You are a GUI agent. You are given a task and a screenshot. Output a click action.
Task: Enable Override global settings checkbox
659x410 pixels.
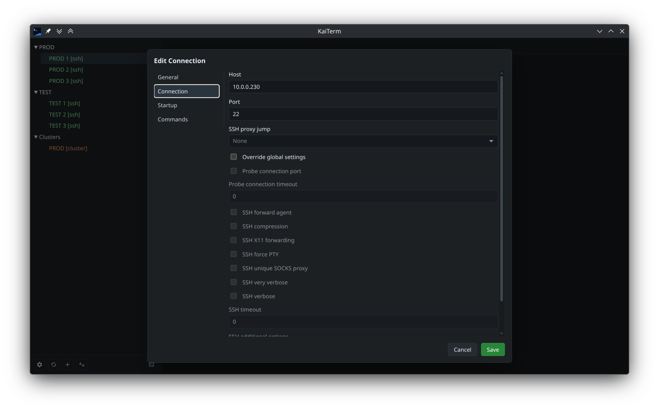233,157
